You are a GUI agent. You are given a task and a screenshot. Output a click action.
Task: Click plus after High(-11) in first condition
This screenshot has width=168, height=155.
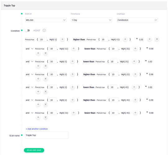[125, 39]
